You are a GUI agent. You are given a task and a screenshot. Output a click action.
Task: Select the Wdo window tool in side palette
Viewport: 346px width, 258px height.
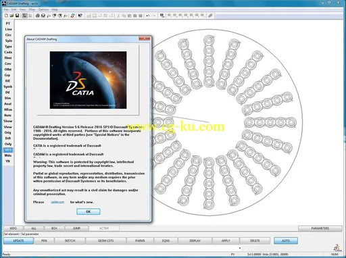coord(8,155)
